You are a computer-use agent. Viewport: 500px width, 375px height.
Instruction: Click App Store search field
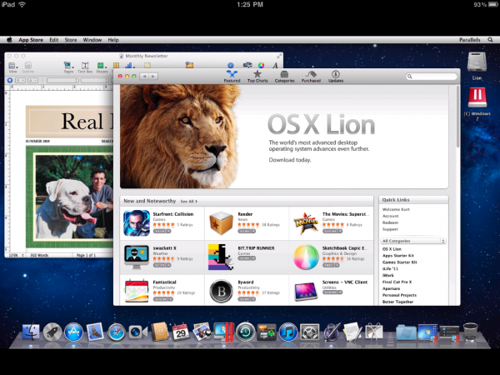[431, 77]
